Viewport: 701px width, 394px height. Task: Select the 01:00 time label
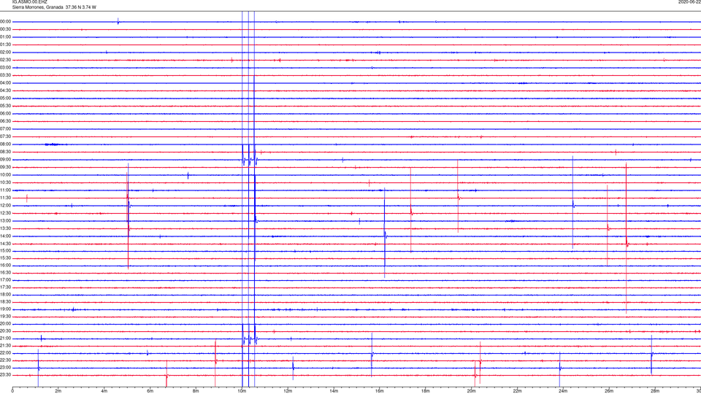click(6, 37)
